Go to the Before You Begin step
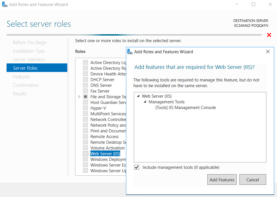Screen dimensions: 277x197 pos(30,42)
